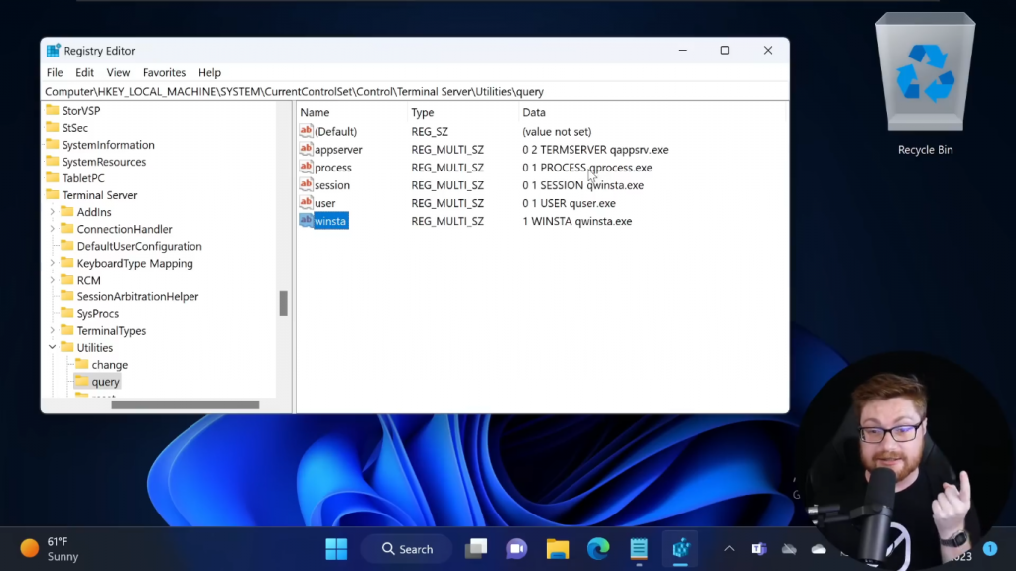Expand the AddIns registry key
Viewport: 1016px width, 571px height.
53,212
